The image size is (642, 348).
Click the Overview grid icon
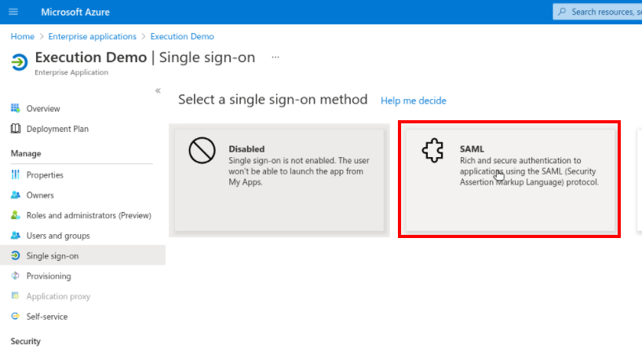(x=15, y=108)
